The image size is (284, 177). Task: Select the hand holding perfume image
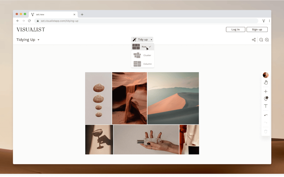tap(146, 139)
